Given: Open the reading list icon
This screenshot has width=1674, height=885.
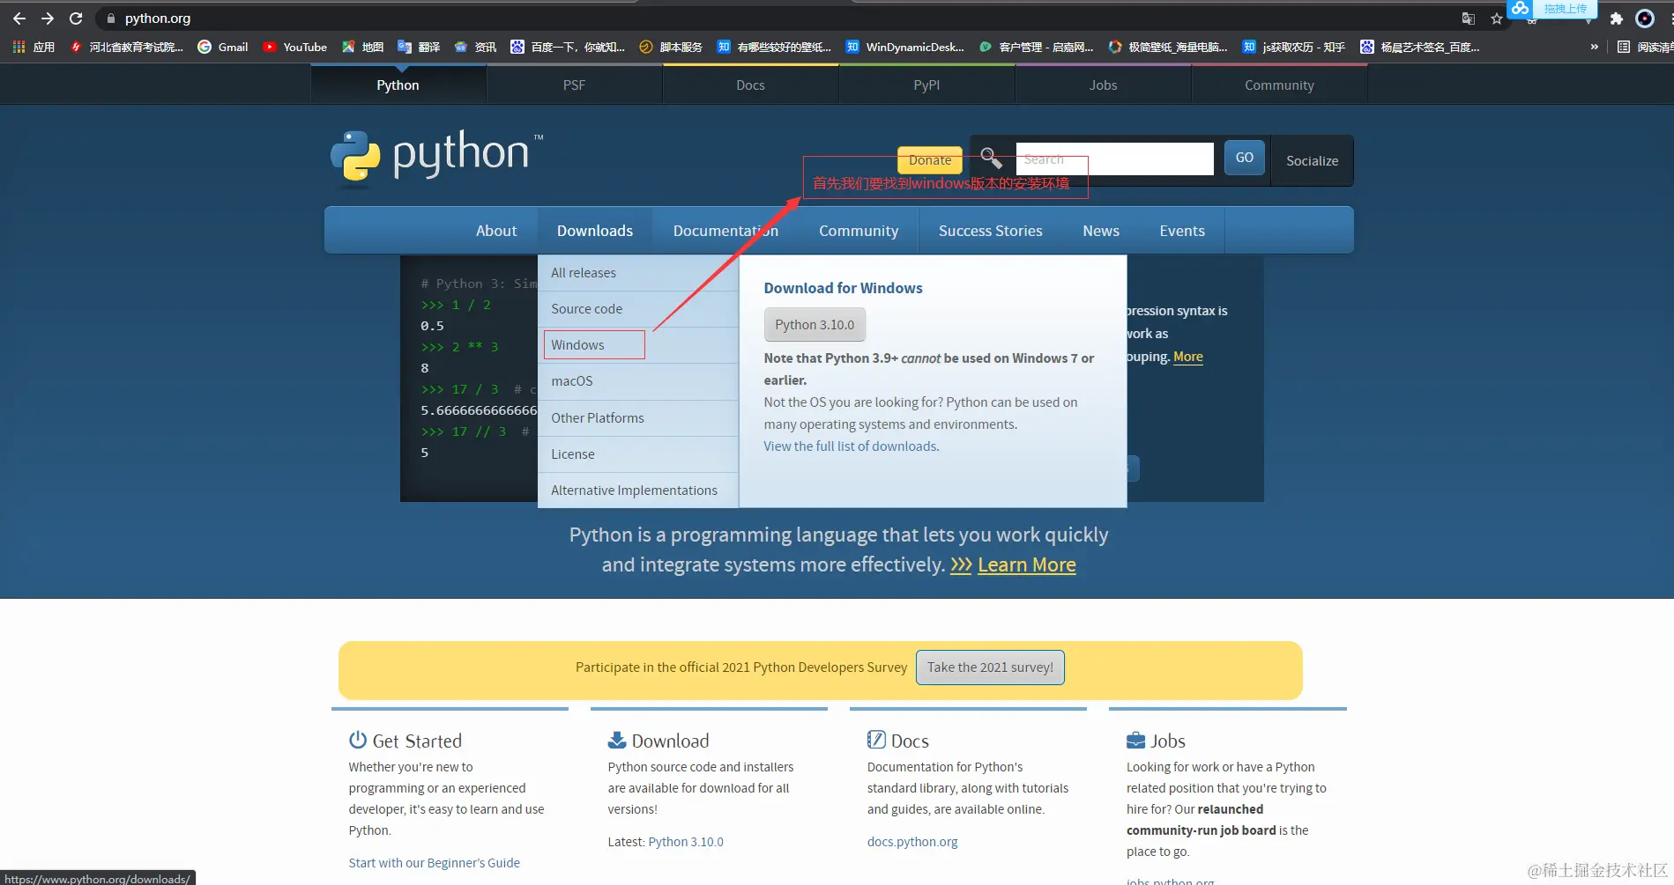Looking at the screenshot, I should point(1624,47).
